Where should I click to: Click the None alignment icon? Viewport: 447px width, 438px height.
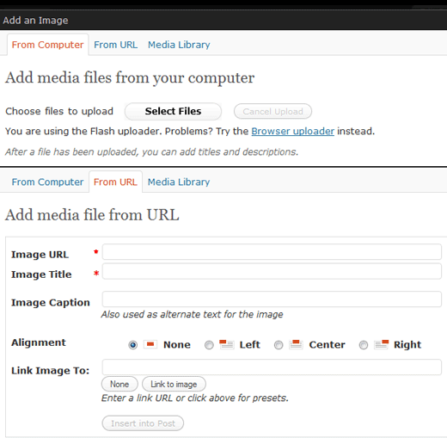pyautogui.click(x=150, y=344)
